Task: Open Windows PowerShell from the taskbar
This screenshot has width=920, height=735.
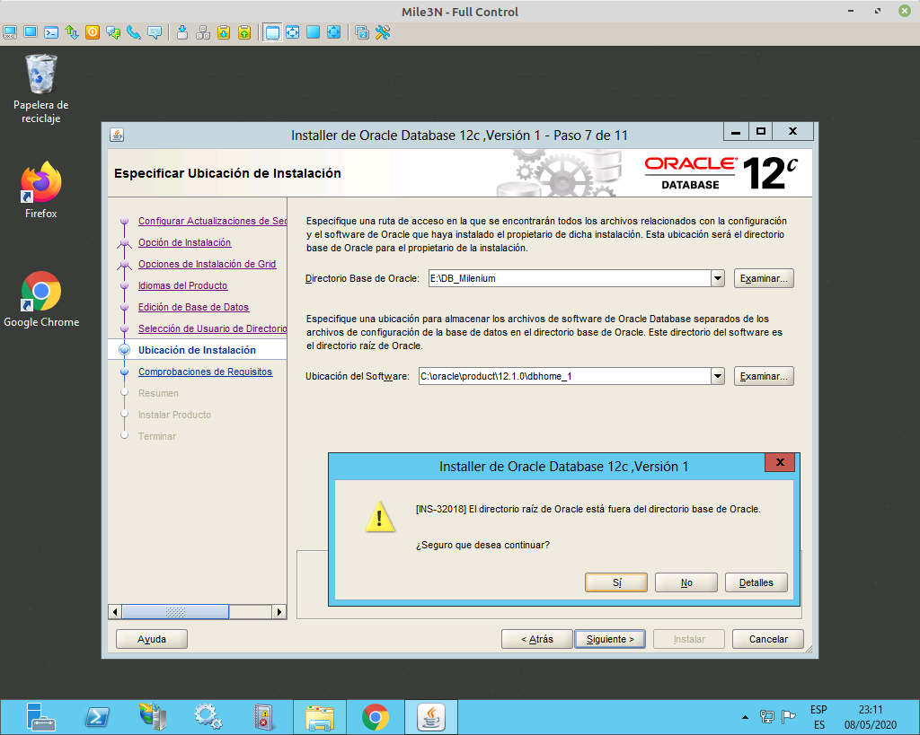Action: tap(97, 716)
